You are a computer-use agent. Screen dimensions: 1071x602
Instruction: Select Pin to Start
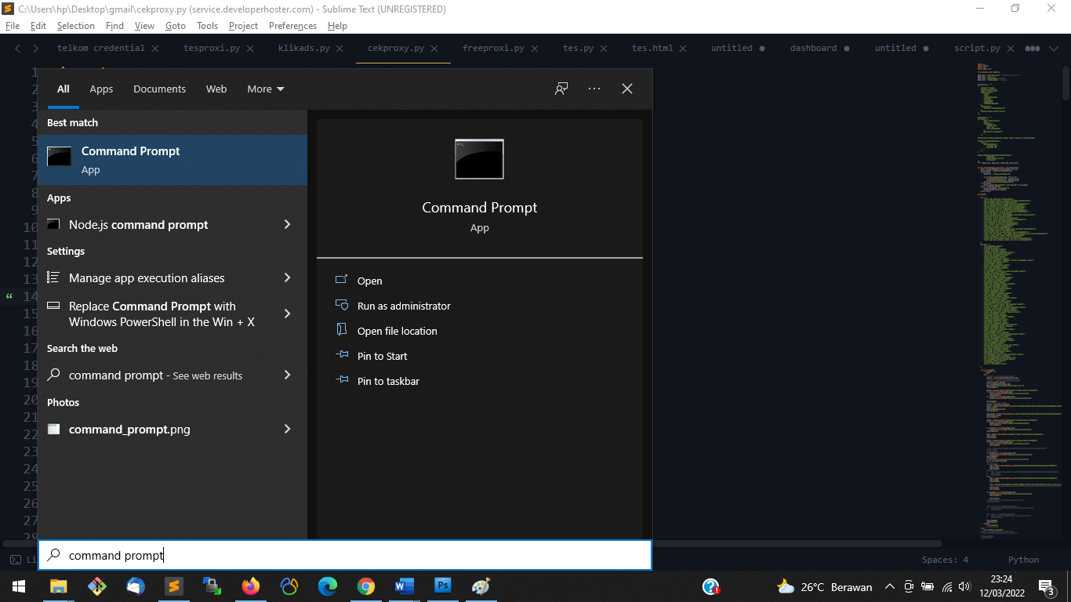383,356
